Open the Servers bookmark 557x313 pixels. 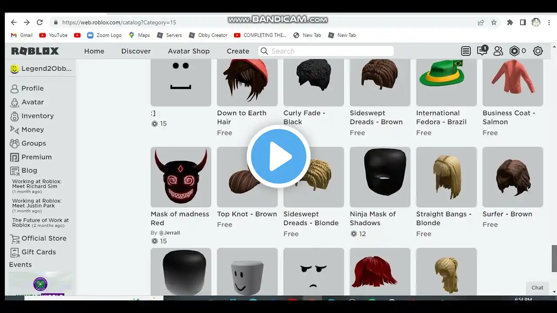pos(169,35)
